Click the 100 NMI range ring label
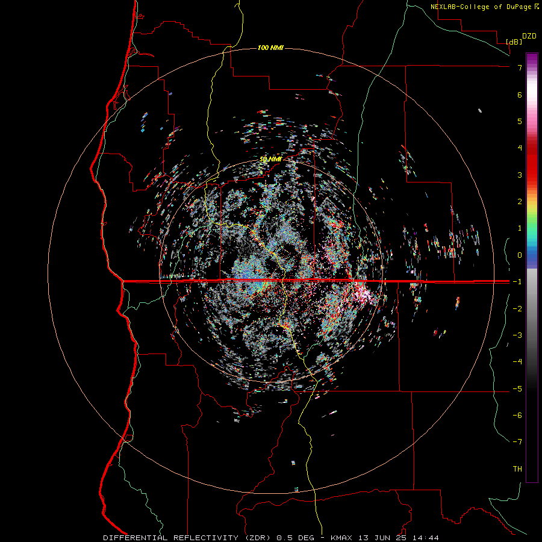This screenshot has width=542, height=542. (x=270, y=48)
